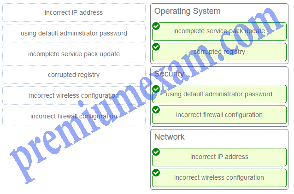Click checkmark next to incorrect firewall configuration answer
294x194 pixels.
point(156,110)
